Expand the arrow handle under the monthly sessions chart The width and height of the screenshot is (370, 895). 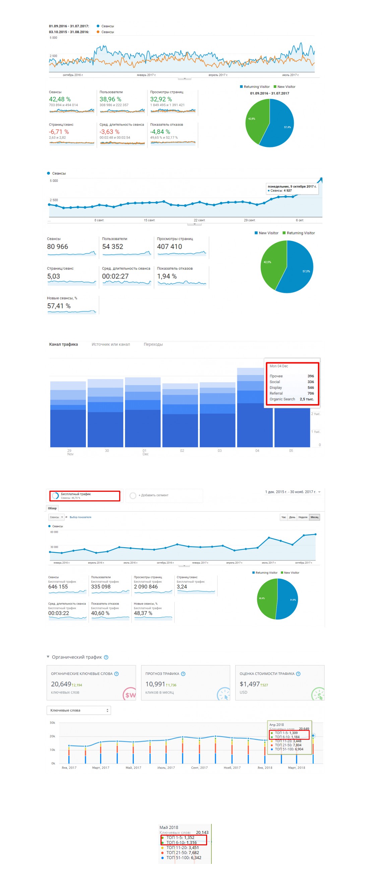point(184,566)
